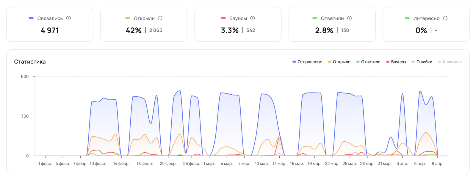476x180 pixels.
Task: Click info icon next to Связались
Action: tap(68, 18)
